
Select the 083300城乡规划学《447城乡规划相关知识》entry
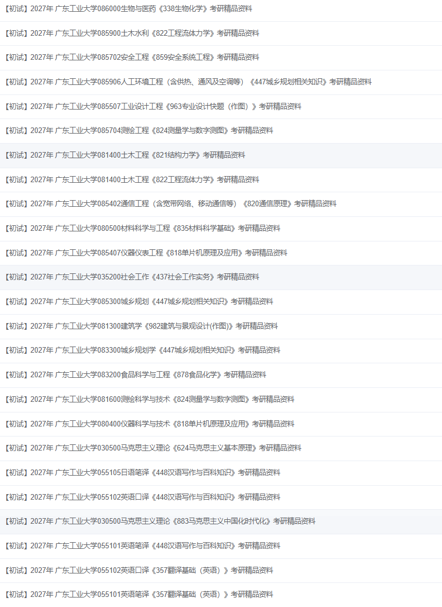click(x=142, y=350)
